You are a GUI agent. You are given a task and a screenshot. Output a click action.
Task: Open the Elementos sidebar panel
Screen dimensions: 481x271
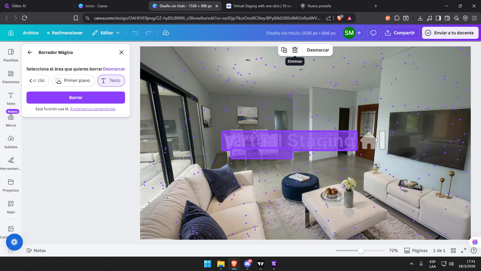(x=11, y=77)
